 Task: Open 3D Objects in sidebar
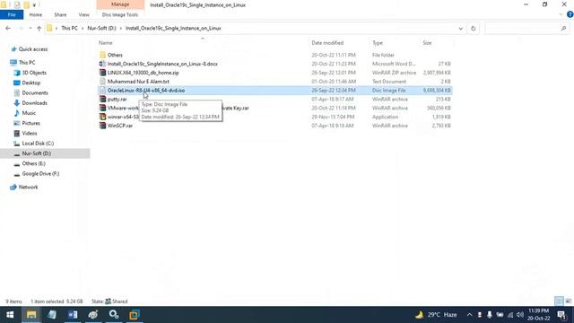coord(34,73)
